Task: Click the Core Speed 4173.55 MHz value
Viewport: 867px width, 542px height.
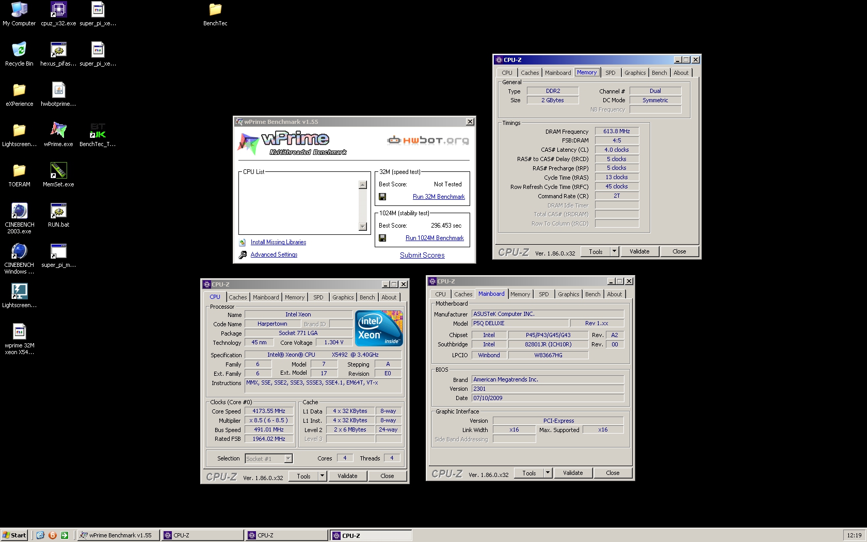Action: pyautogui.click(x=269, y=411)
